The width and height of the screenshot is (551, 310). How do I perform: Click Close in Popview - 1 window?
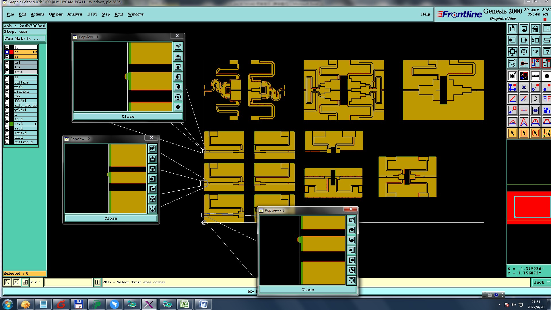click(x=128, y=116)
